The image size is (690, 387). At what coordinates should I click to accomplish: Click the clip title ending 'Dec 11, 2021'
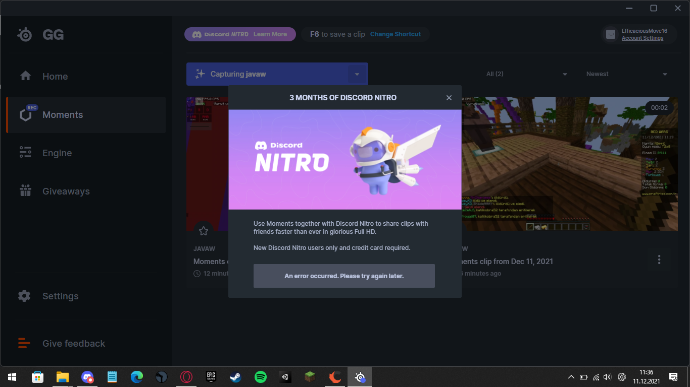pyautogui.click(x=507, y=262)
